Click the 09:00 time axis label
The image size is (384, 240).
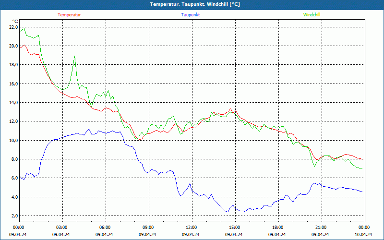point(148,228)
